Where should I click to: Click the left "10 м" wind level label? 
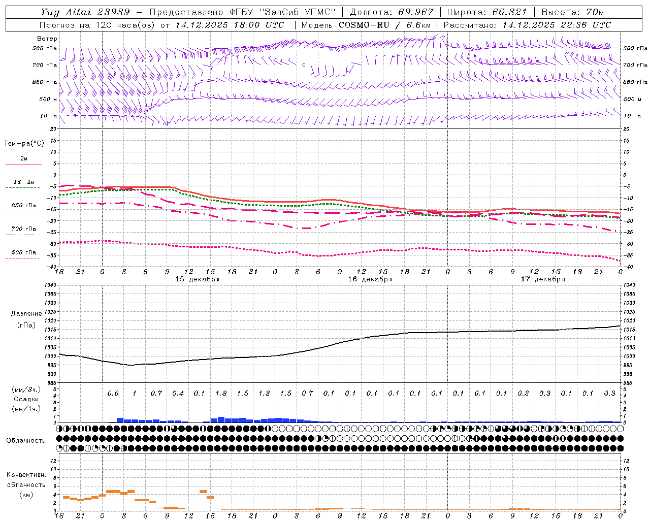(48, 116)
